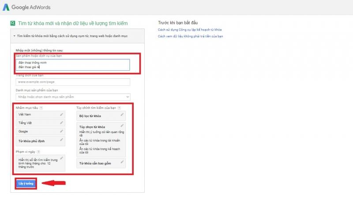Edit the Việt Nam location pencil icon
This screenshot has width=353, height=198.
(x=61, y=114)
